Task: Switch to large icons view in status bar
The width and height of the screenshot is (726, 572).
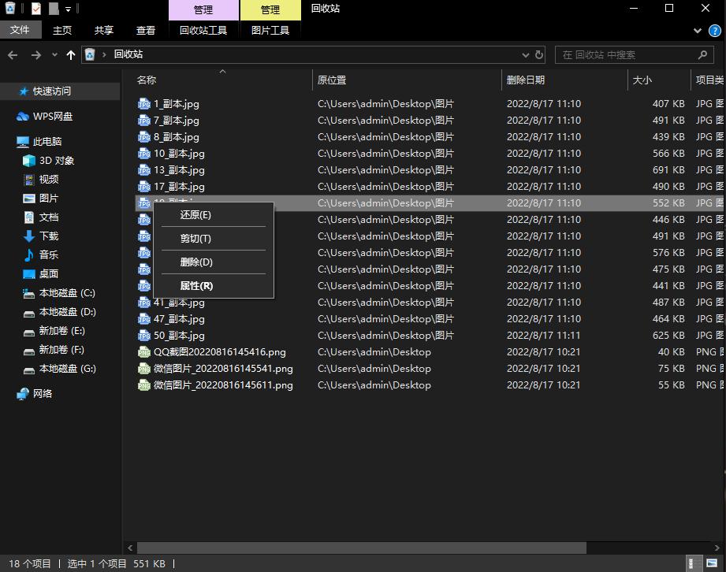Action: pos(712,563)
